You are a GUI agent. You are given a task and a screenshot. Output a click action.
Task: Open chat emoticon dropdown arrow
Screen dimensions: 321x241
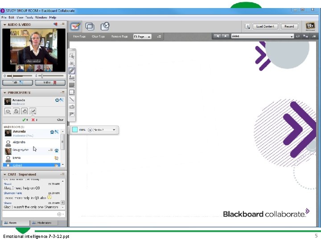tap(63, 214)
